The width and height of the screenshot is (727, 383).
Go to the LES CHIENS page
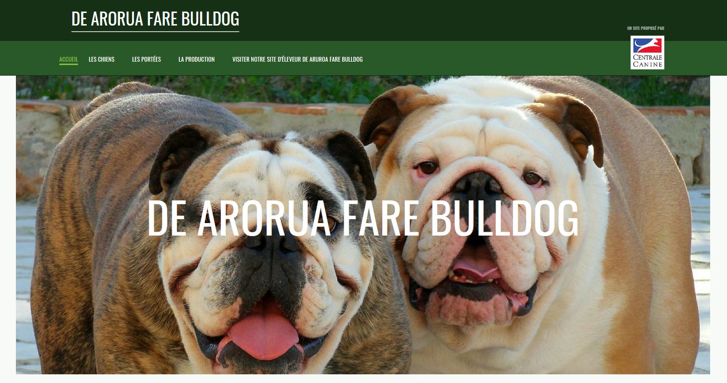point(102,59)
